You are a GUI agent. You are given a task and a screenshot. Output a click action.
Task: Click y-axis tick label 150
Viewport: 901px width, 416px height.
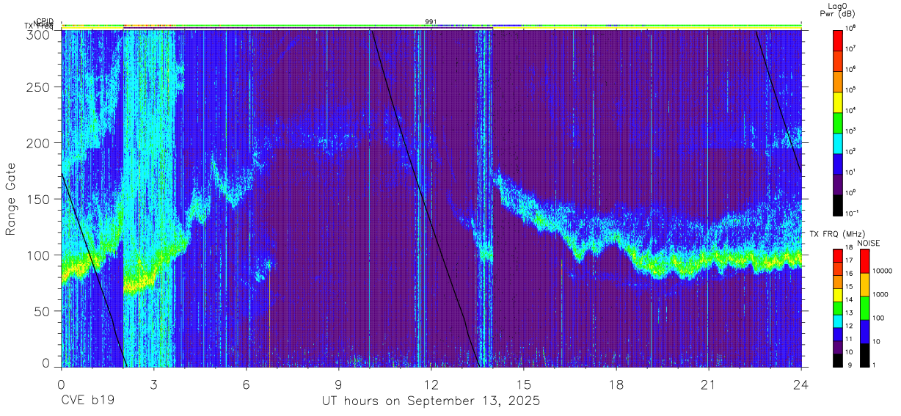pos(40,200)
